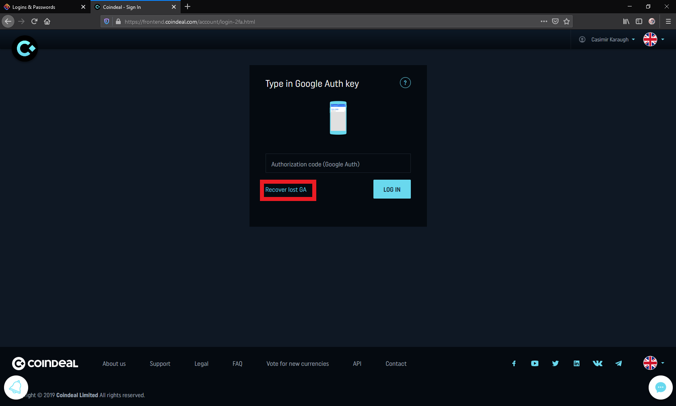Visit Coindeal Twitter profile
Viewport: 676px width, 406px height.
556,363
